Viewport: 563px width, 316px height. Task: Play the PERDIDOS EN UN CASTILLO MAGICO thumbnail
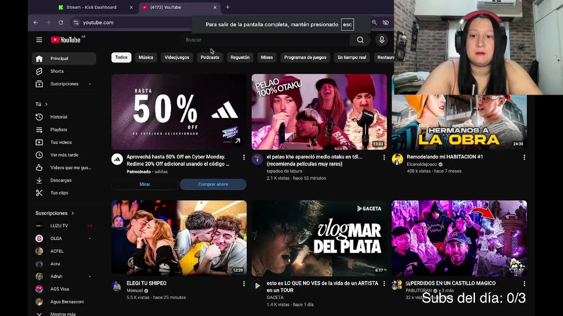point(459,238)
